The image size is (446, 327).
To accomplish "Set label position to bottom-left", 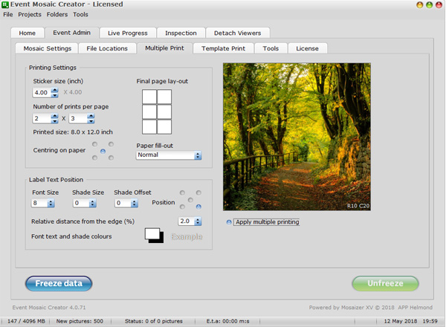I will (x=182, y=207).
